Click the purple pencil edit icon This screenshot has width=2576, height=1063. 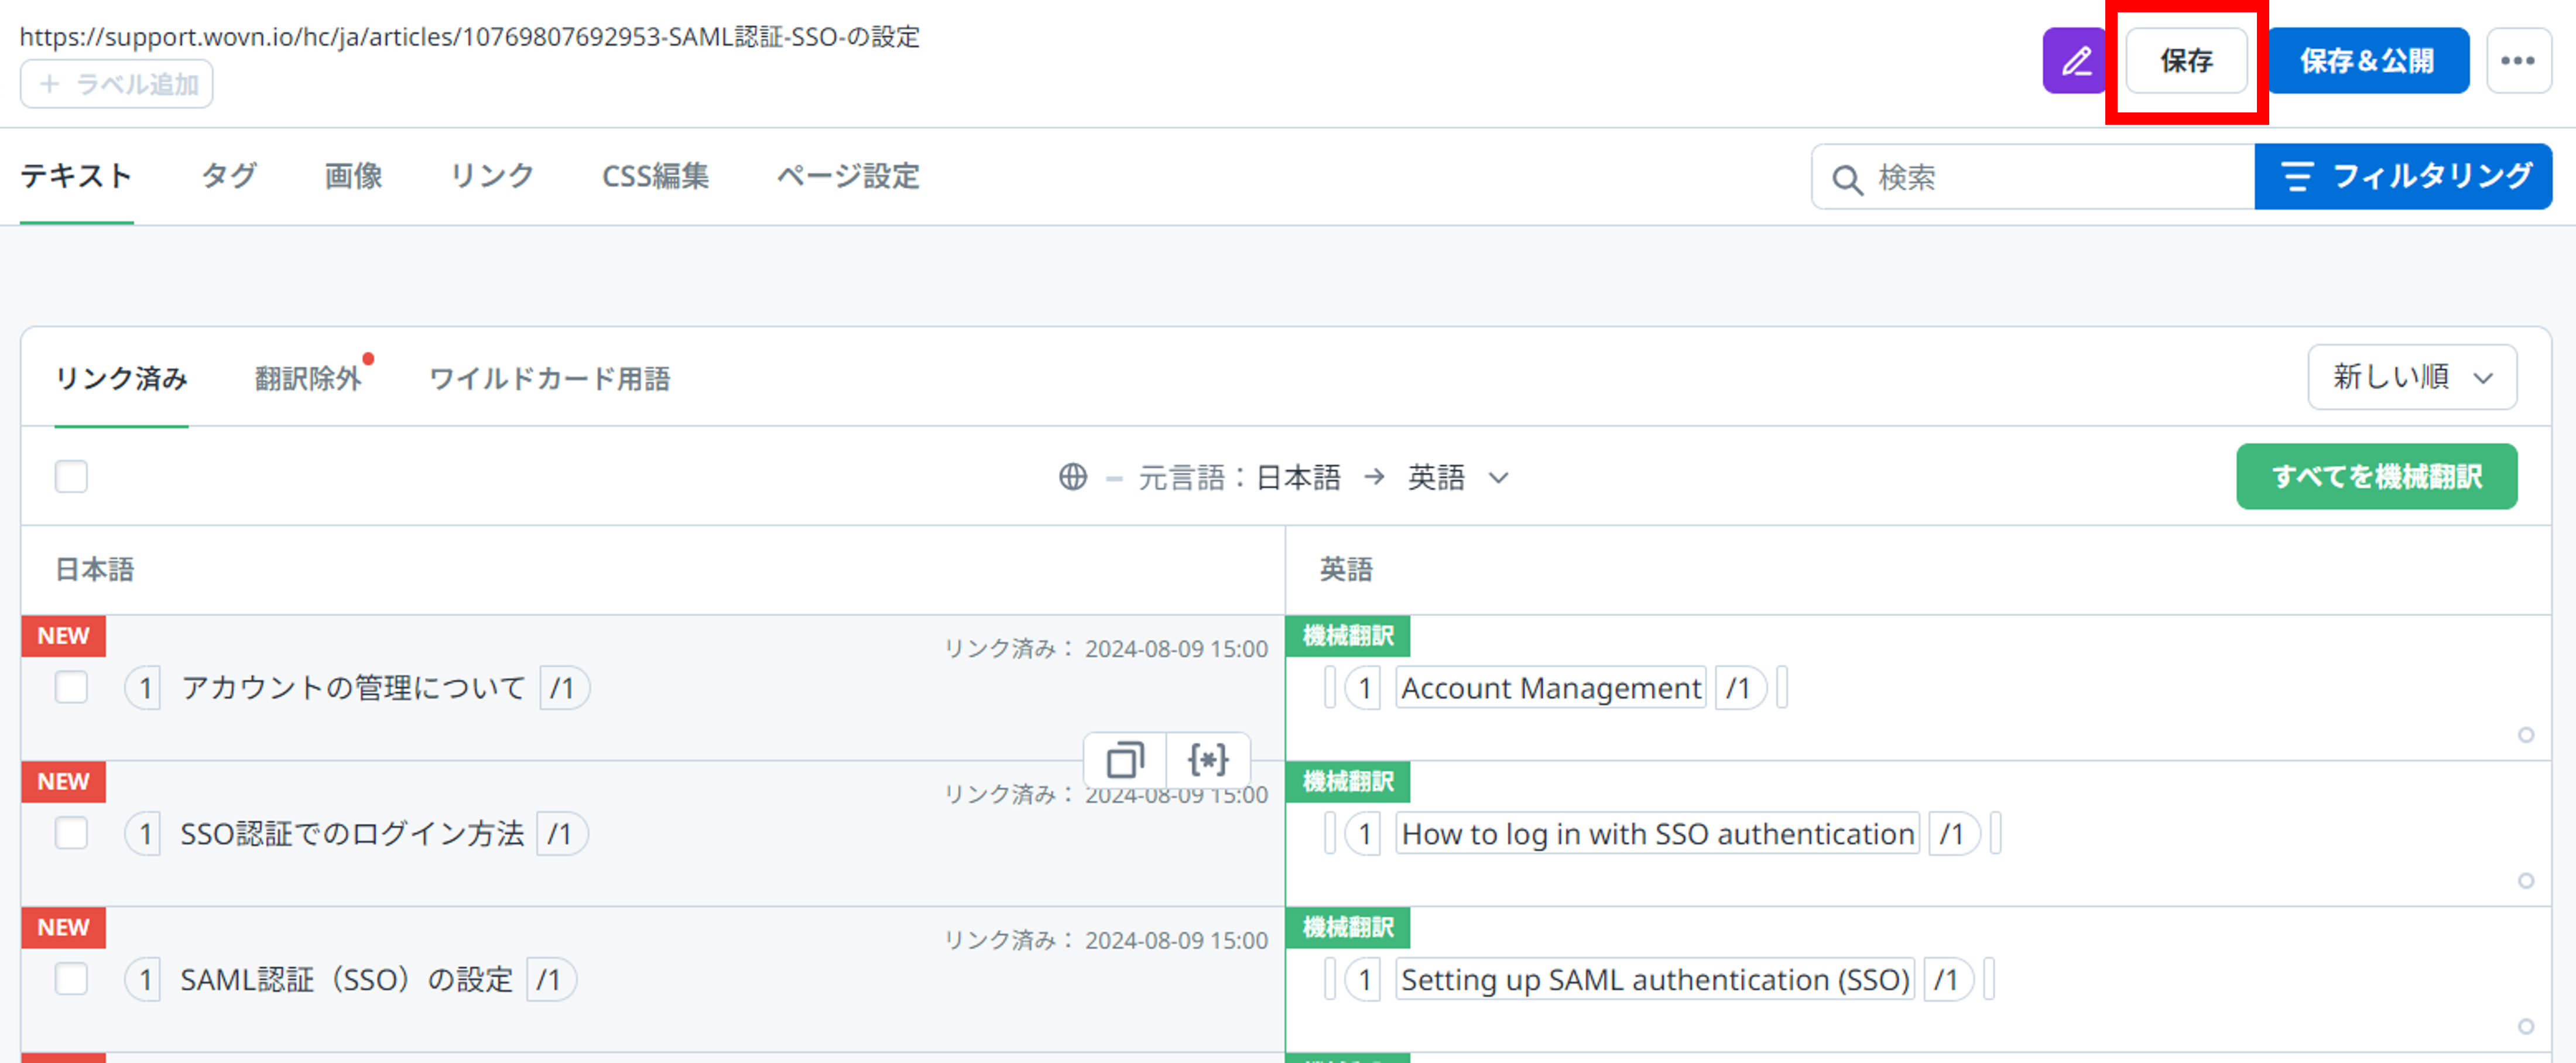point(2075,61)
